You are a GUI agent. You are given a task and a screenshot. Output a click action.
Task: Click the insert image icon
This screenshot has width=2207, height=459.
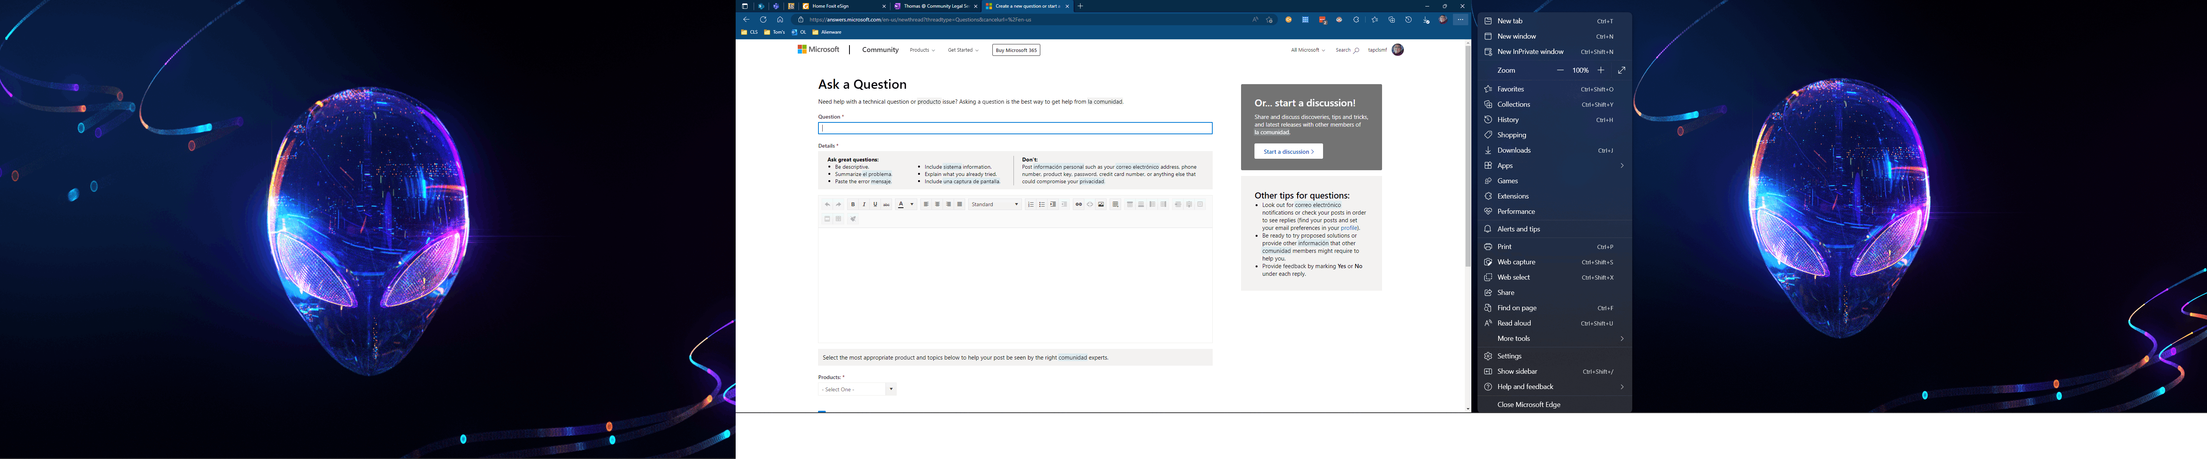coord(1101,204)
